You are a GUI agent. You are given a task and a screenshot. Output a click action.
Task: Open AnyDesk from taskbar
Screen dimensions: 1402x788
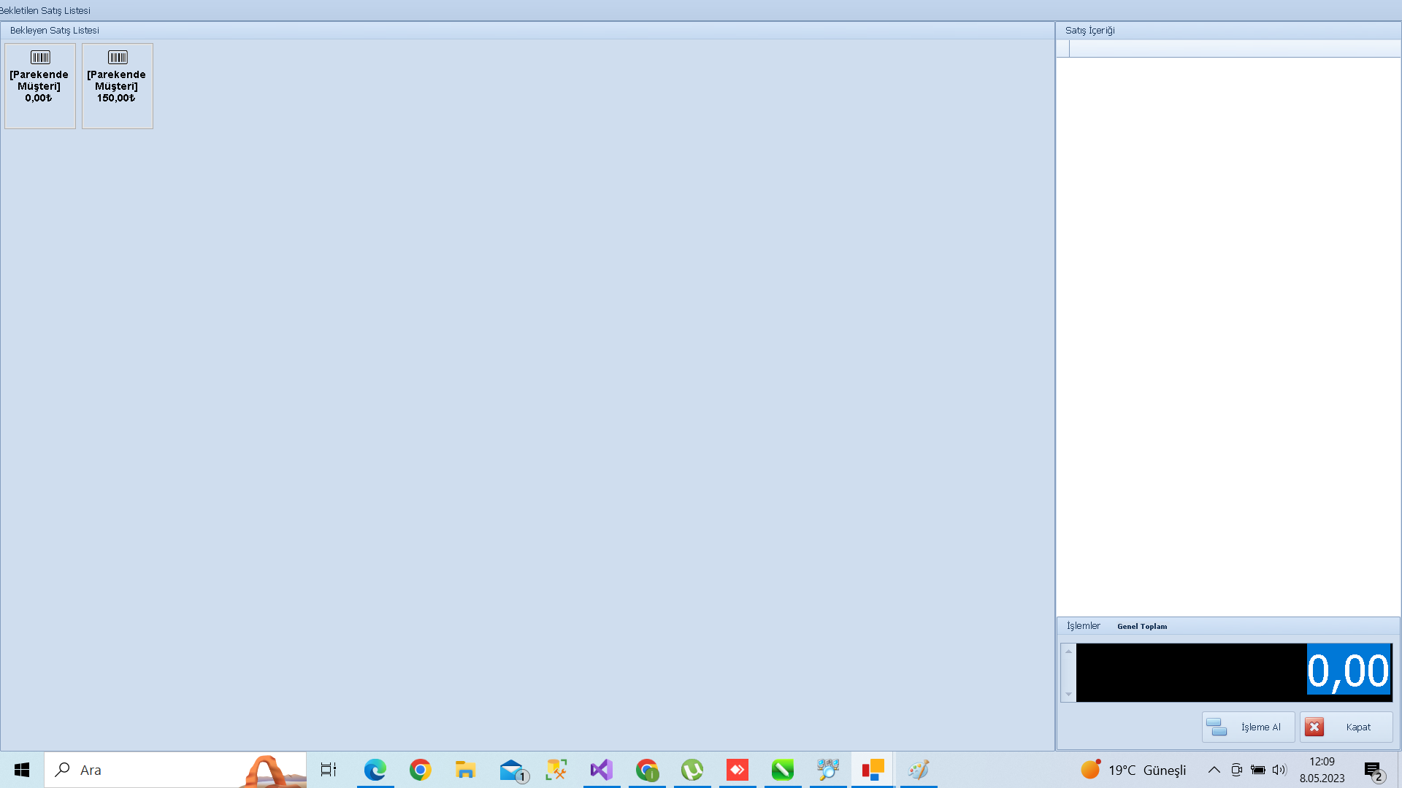click(738, 770)
